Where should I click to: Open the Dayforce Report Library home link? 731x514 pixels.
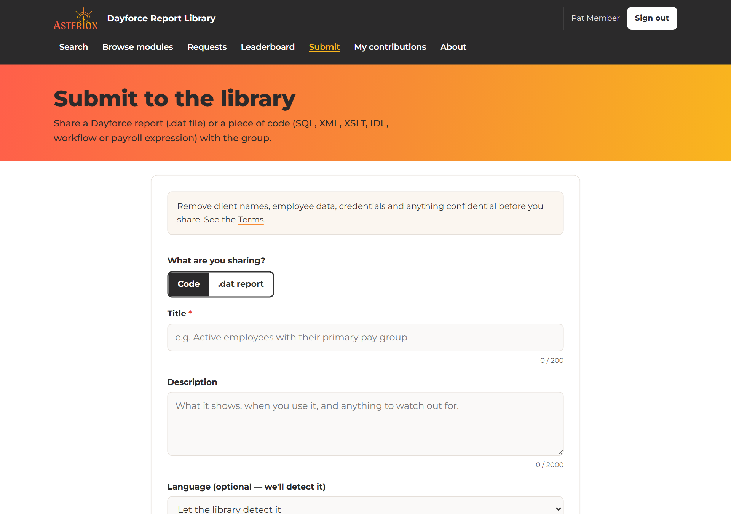(x=161, y=18)
